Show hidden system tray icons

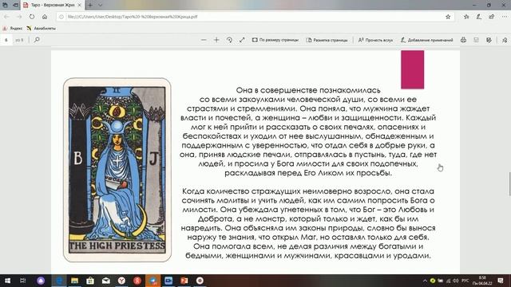click(x=425, y=281)
